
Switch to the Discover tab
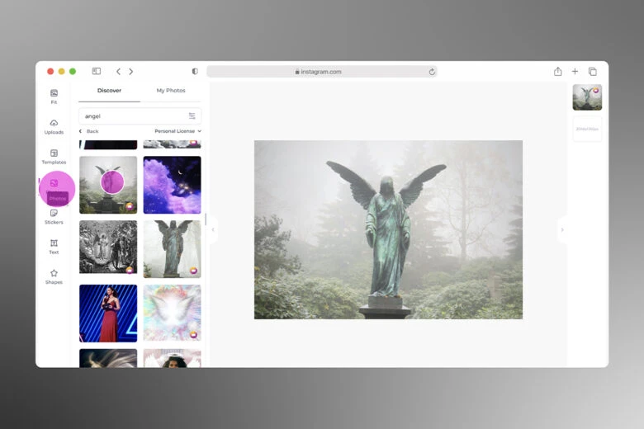pyautogui.click(x=109, y=91)
